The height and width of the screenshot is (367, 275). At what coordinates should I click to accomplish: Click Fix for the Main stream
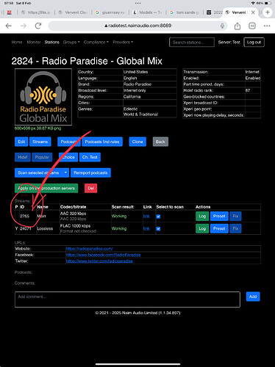(x=235, y=216)
